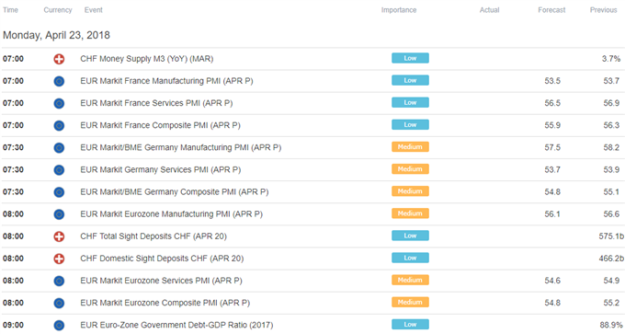Click the Swiss flag icon for Total Sight Deposits

pos(59,236)
